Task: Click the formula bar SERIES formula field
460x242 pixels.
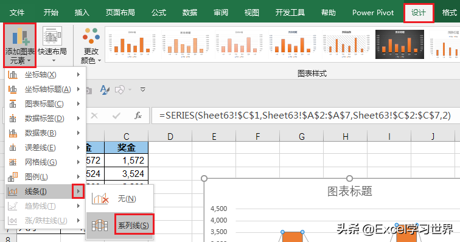Action: pyautogui.click(x=305, y=116)
